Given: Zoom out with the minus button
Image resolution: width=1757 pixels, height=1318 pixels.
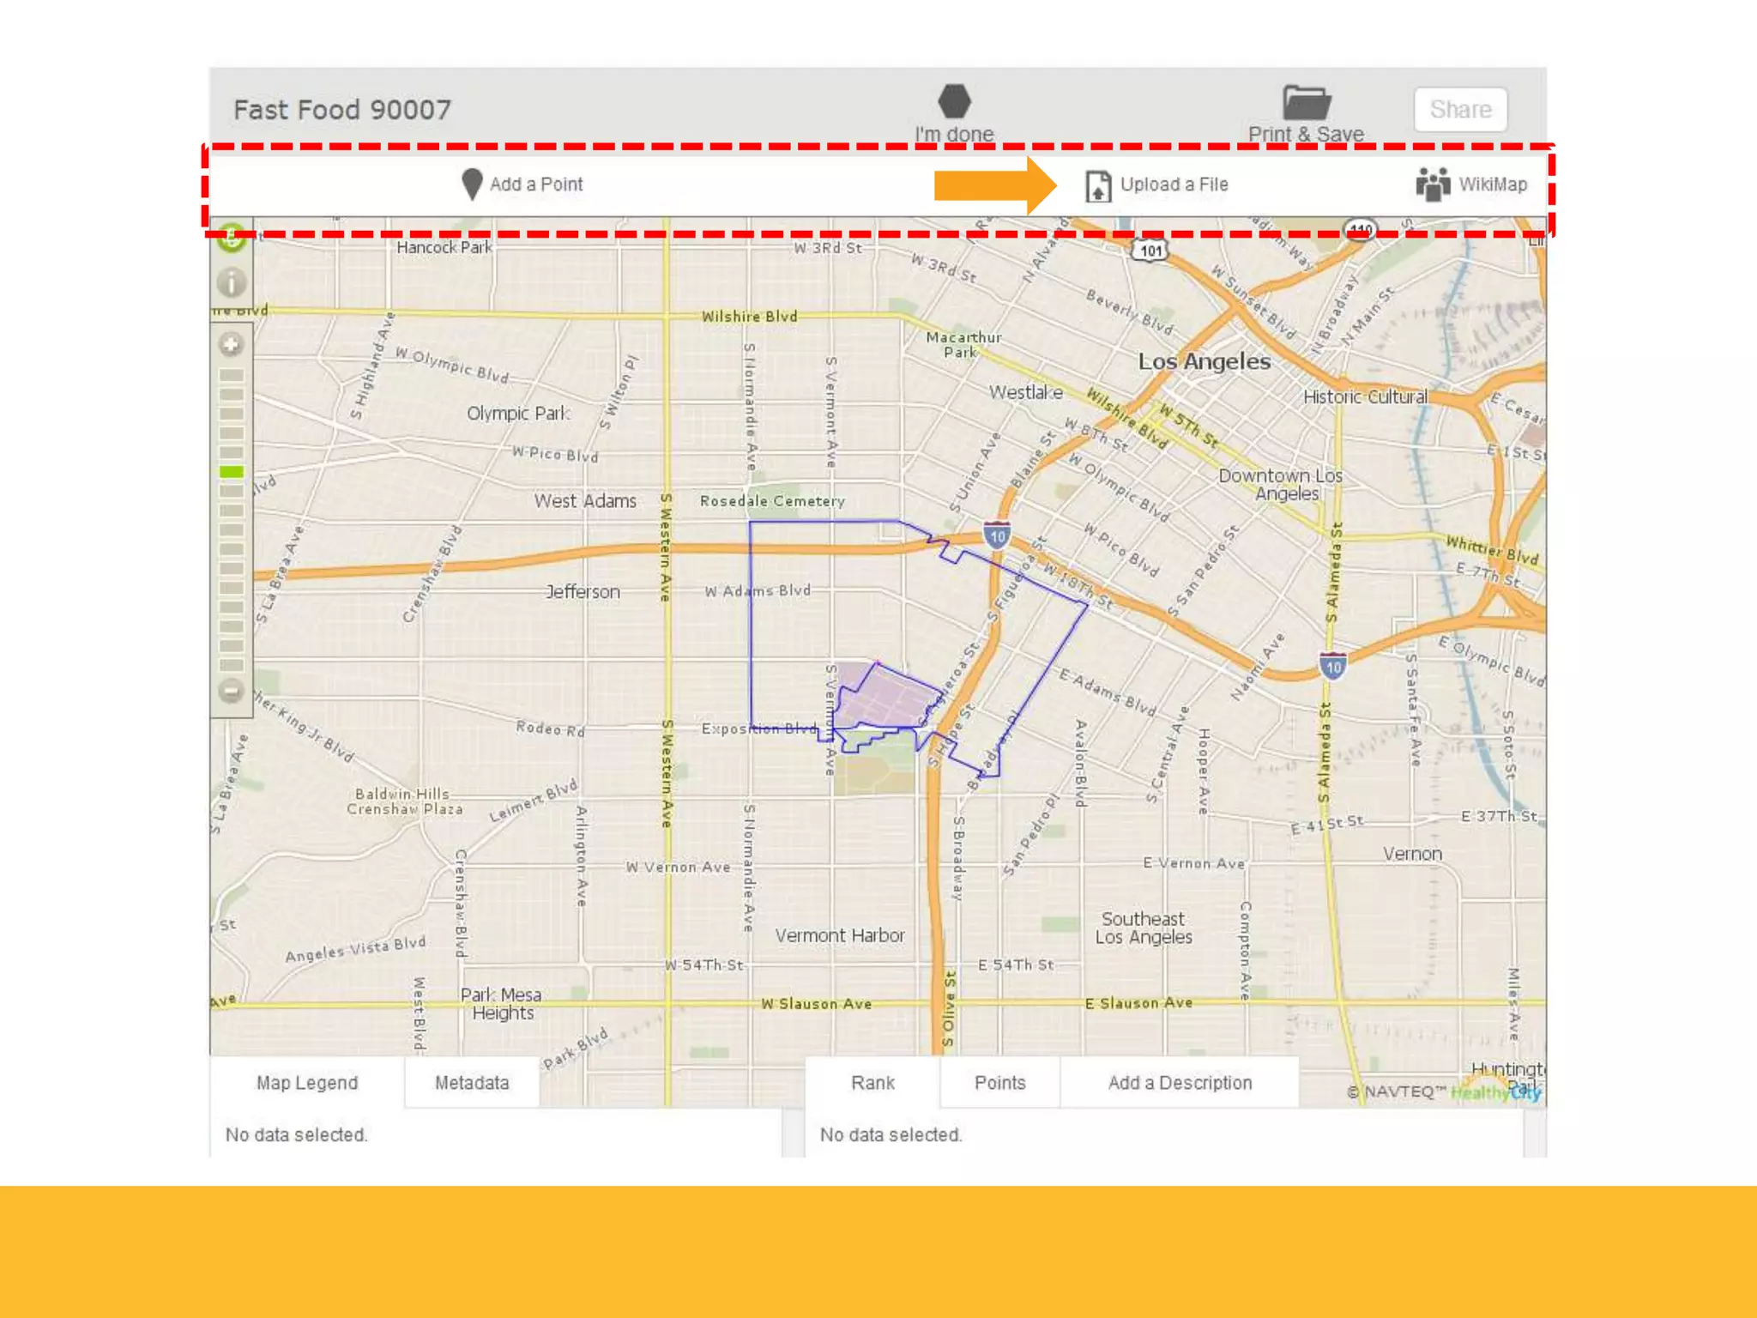Looking at the screenshot, I should tap(232, 691).
